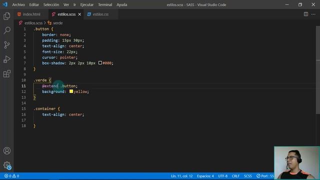Open the Ir menu
Image resolution: width=320 pixels, height=180 pixels.
coord(74,4)
